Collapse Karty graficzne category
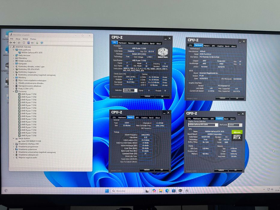Image resolution: width=280 pixels, height=210 pixels. (x=14, y=50)
